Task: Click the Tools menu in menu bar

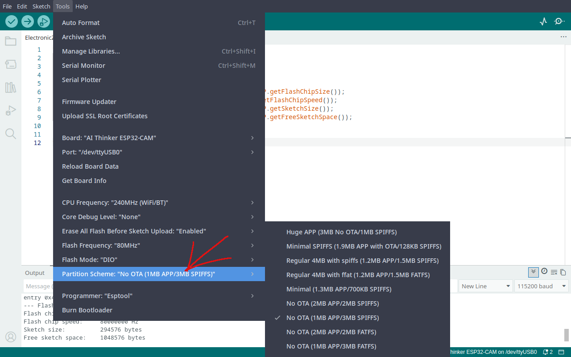Action: point(63,6)
